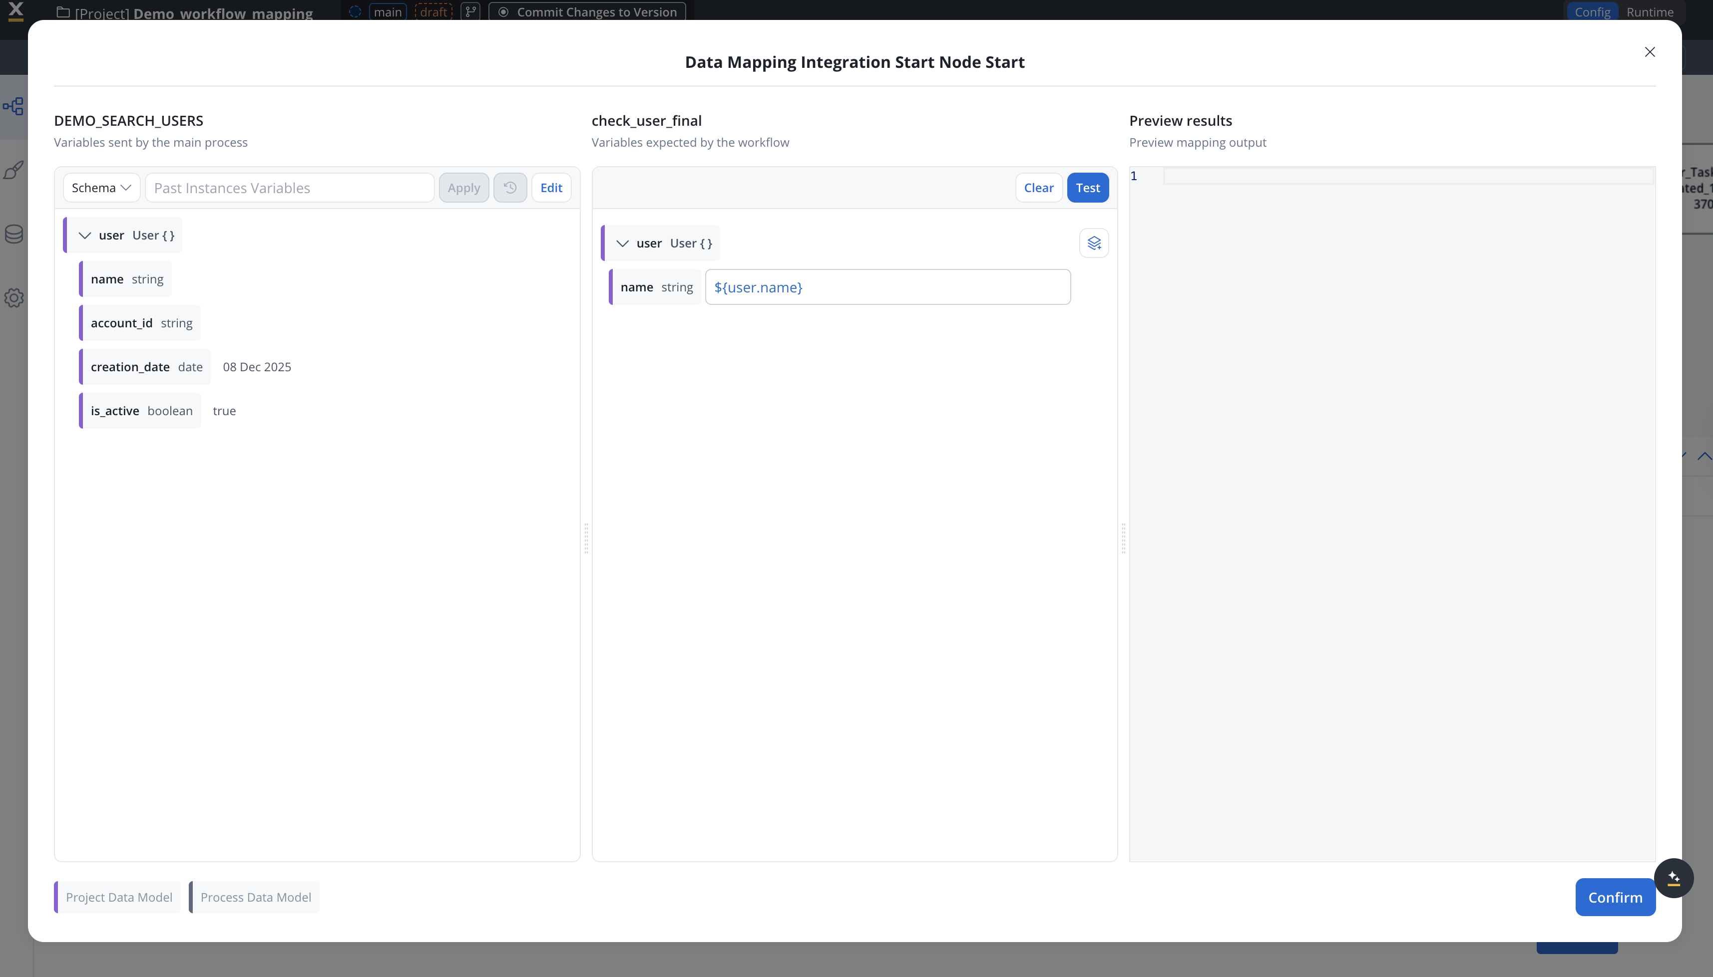
Task: Open the database sidebar icon
Action: (x=13, y=234)
